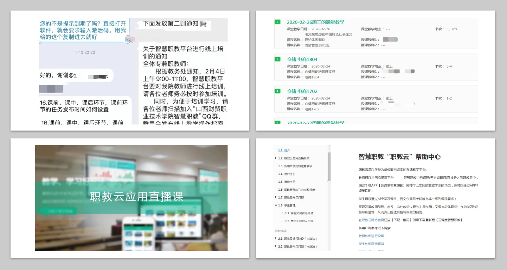507x270 pixels.
Task: Click the green number 2 badge
Action: [277, 22]
